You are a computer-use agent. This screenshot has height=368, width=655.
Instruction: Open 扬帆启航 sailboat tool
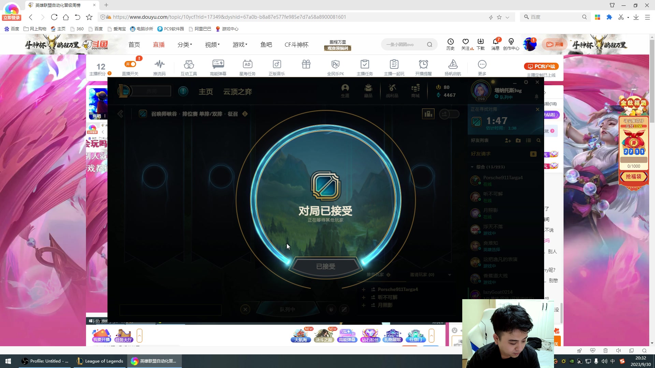pyautogui.click(x=453, y=67)
